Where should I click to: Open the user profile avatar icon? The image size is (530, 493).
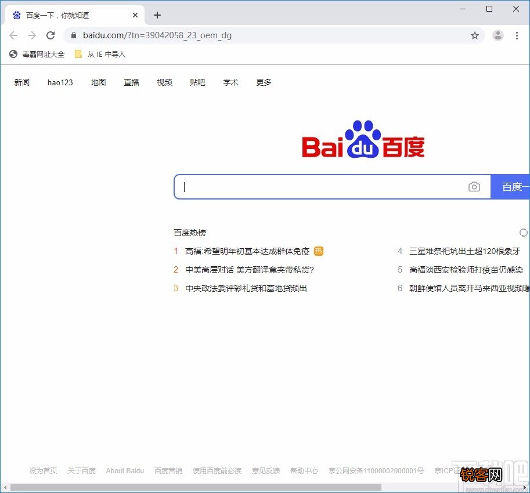[x=497, y=35]
